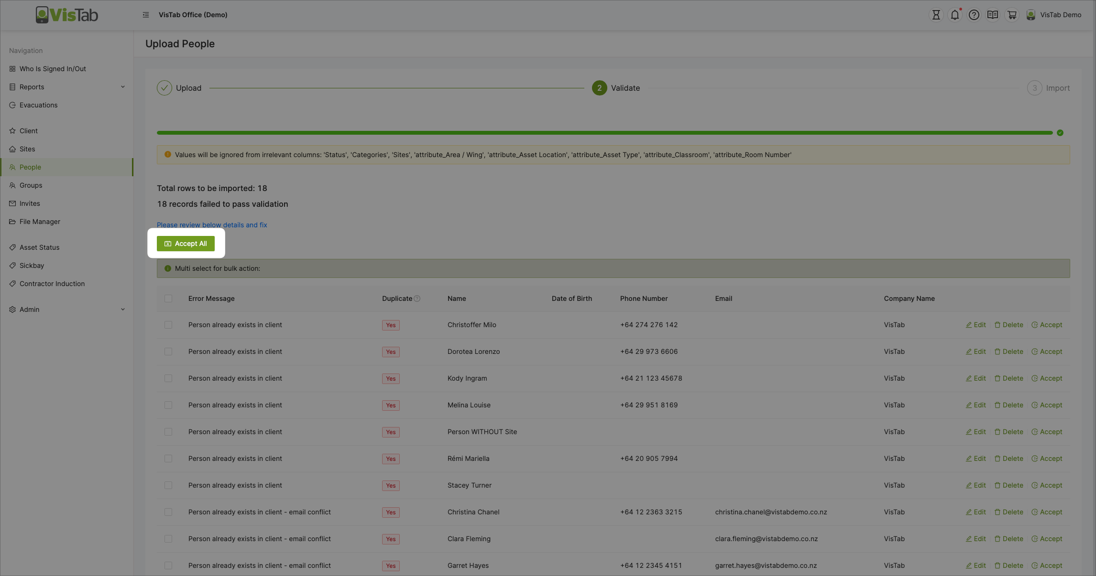1096x576 pixels.
Task: Click the hourglass icon in top bar
Action: pyautogui.click(x=936, y=15)
